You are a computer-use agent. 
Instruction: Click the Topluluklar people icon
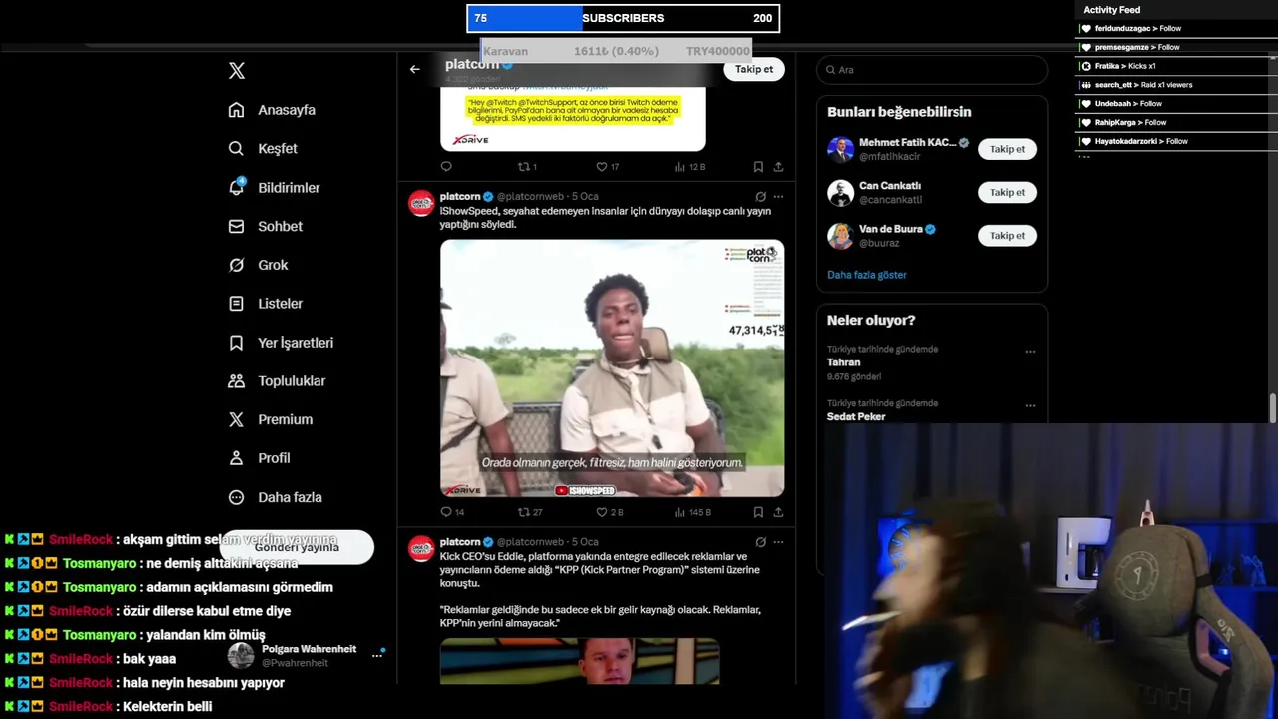(x=236, y=380)
